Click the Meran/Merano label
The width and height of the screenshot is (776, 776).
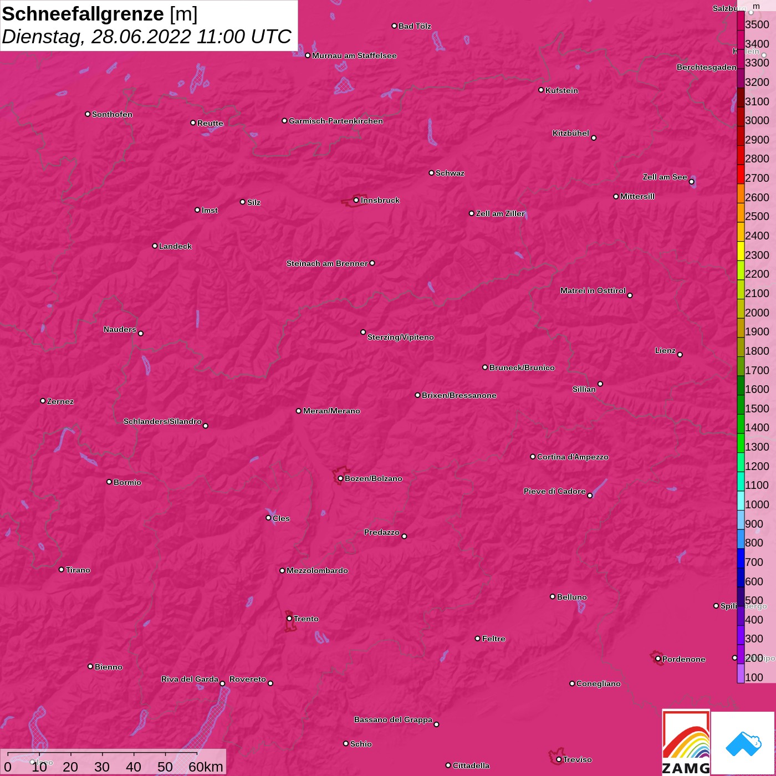(x=331, y=411)
